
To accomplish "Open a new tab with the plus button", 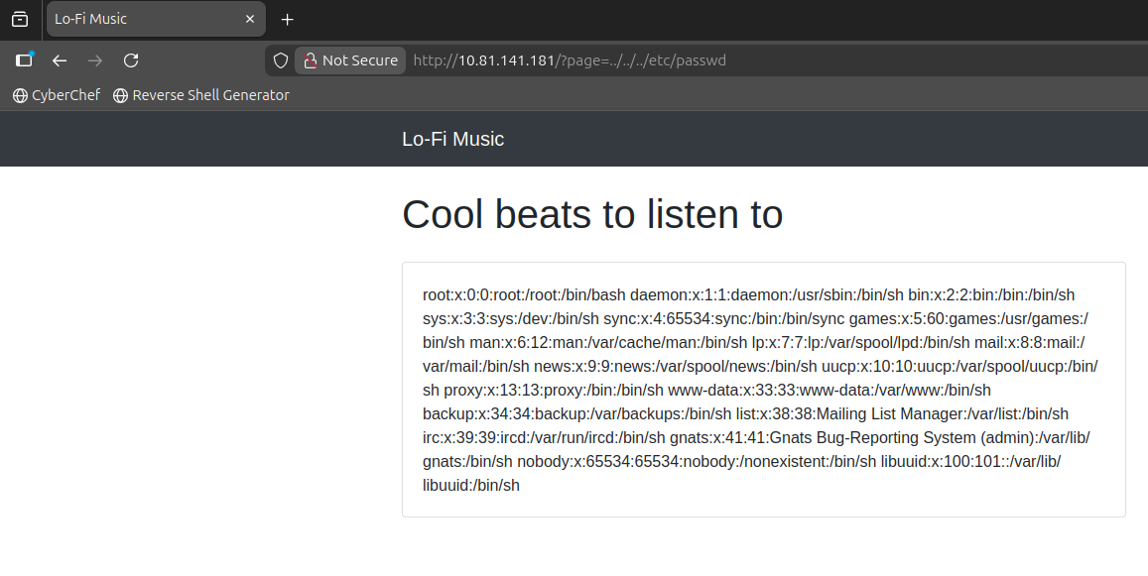I will point(288,20).
